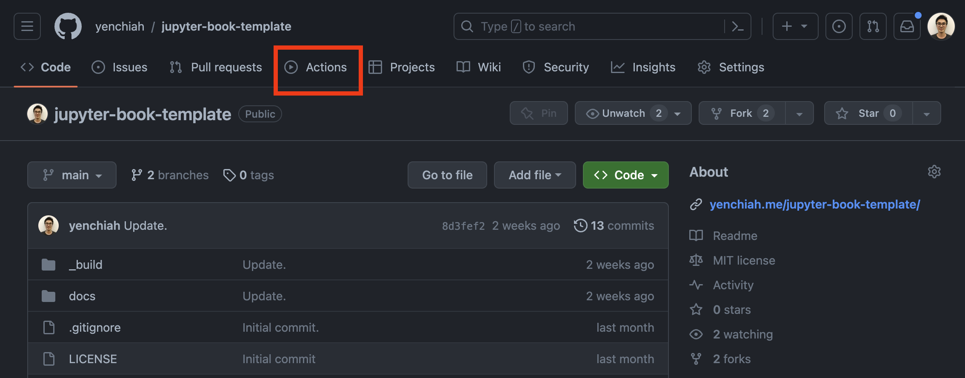965x378 pixels.
Task: Click the About section settings gear
Action: pos(934,172)
